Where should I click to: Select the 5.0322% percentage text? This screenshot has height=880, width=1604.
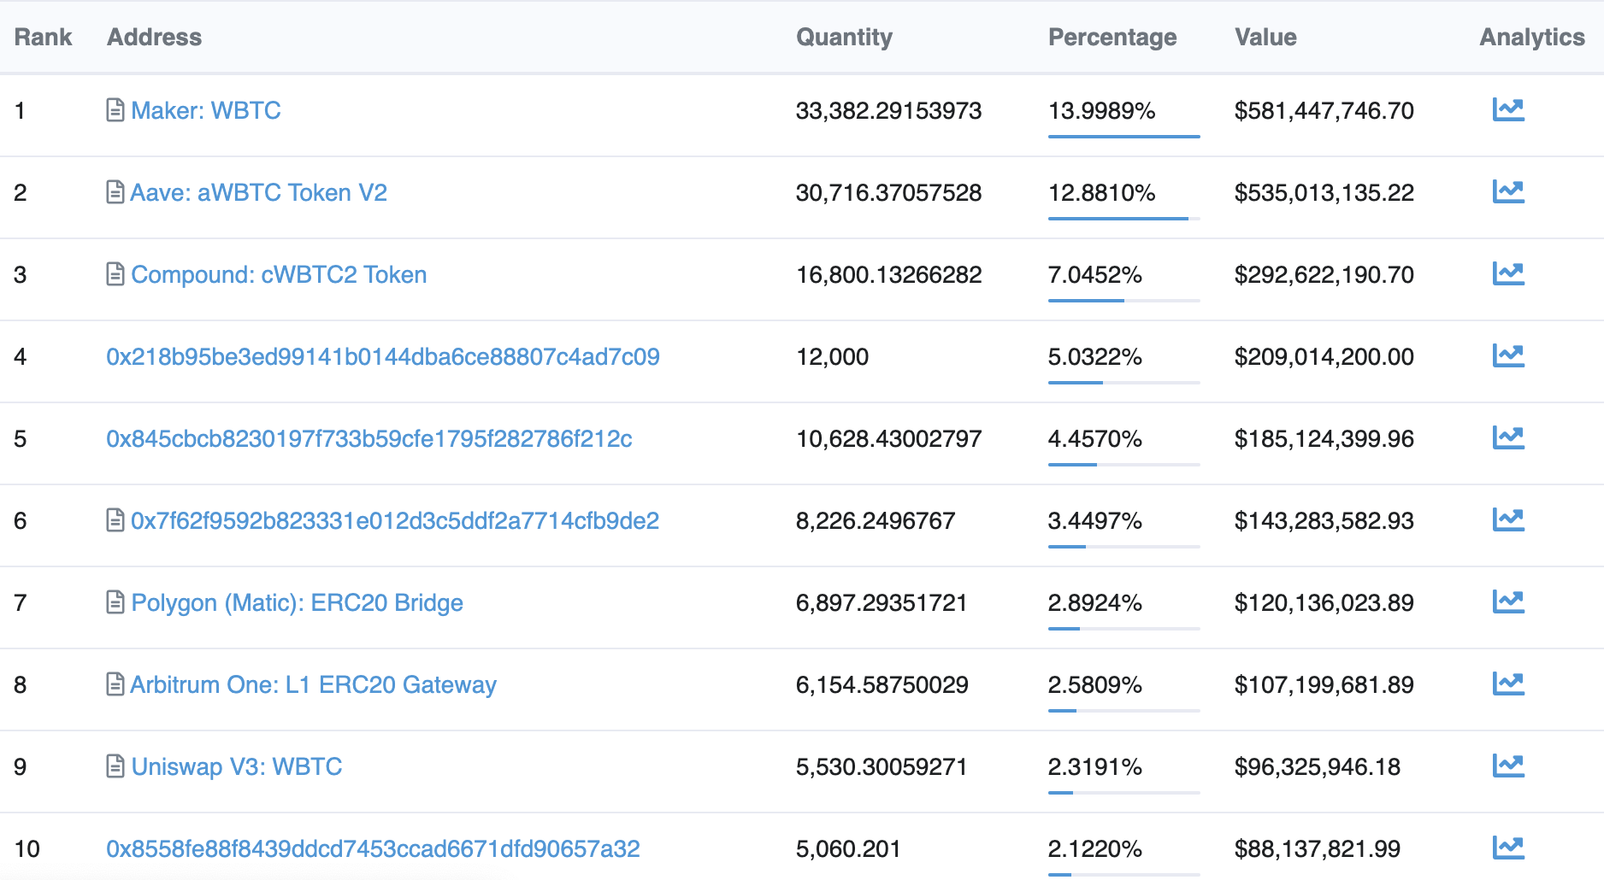point(1095,356)
